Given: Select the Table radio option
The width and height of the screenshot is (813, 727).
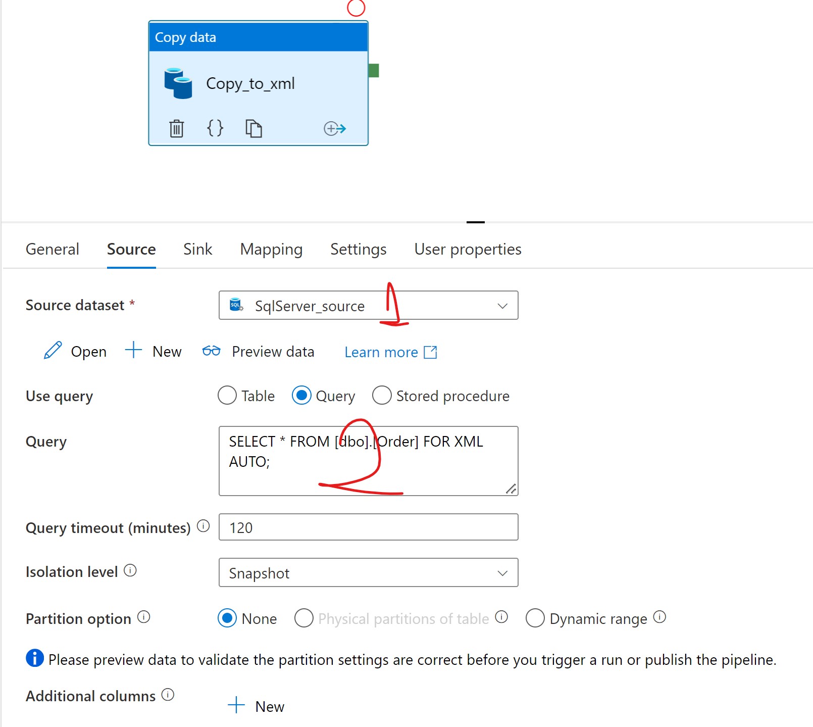Looking at the screenshot, I should coord(227,396).
